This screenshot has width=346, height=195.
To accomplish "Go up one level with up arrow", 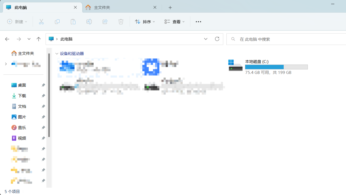I will [38, 39].
